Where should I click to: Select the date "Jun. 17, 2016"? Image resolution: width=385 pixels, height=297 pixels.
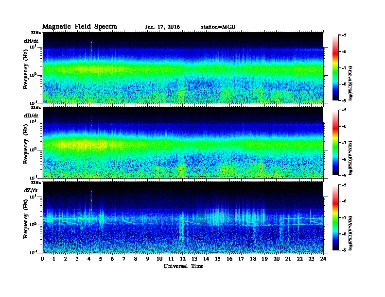(x=162, y=27)
